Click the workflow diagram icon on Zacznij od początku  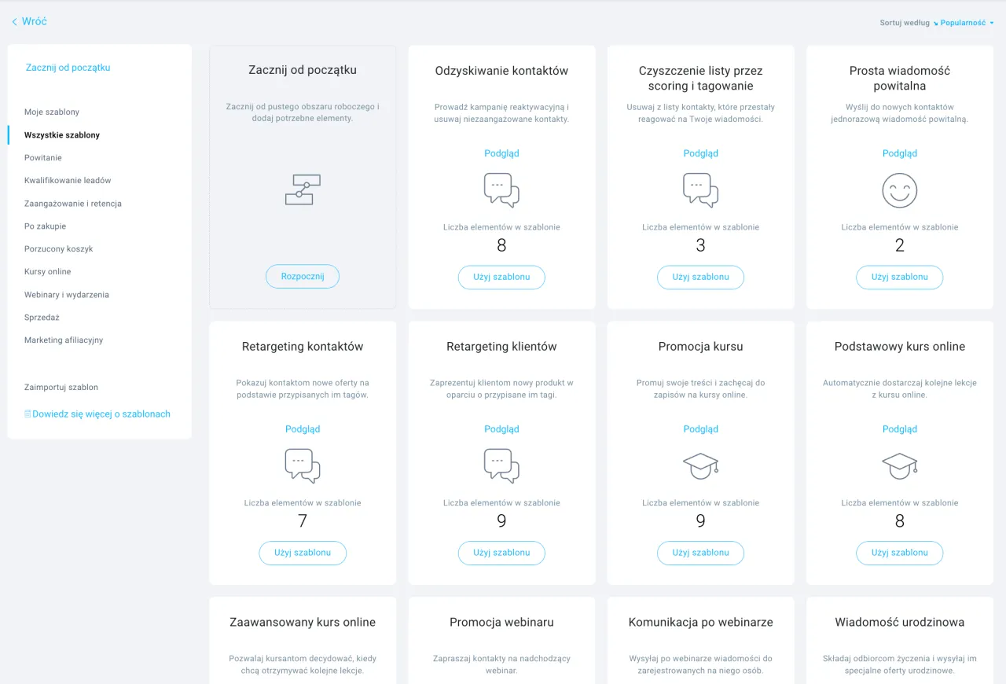[303, 189]
